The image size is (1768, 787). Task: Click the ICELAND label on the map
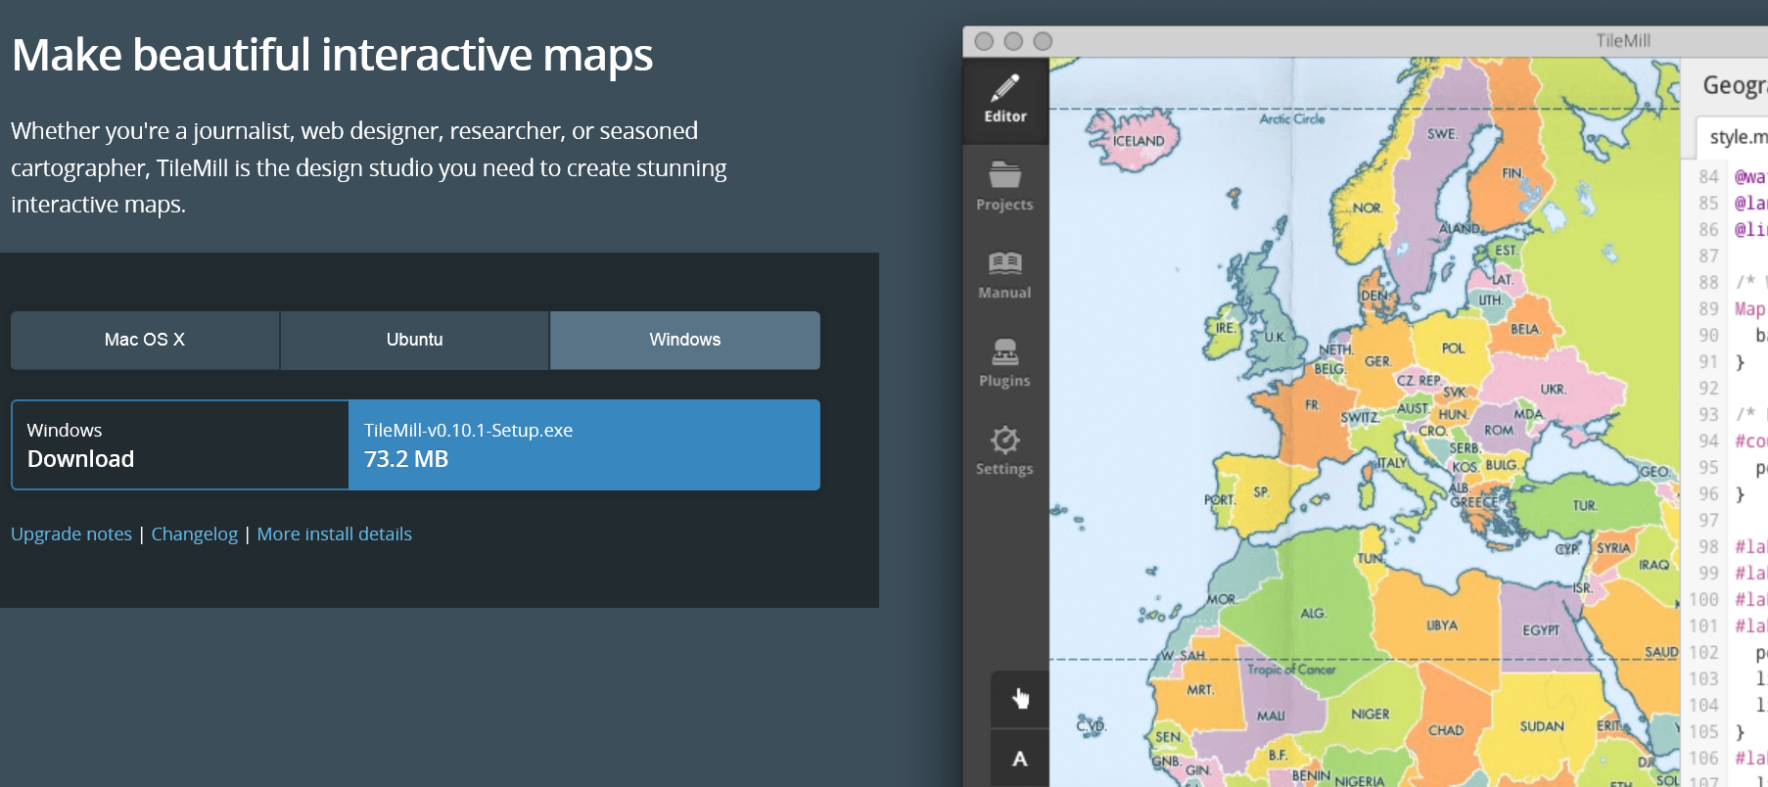[1139, 141]
